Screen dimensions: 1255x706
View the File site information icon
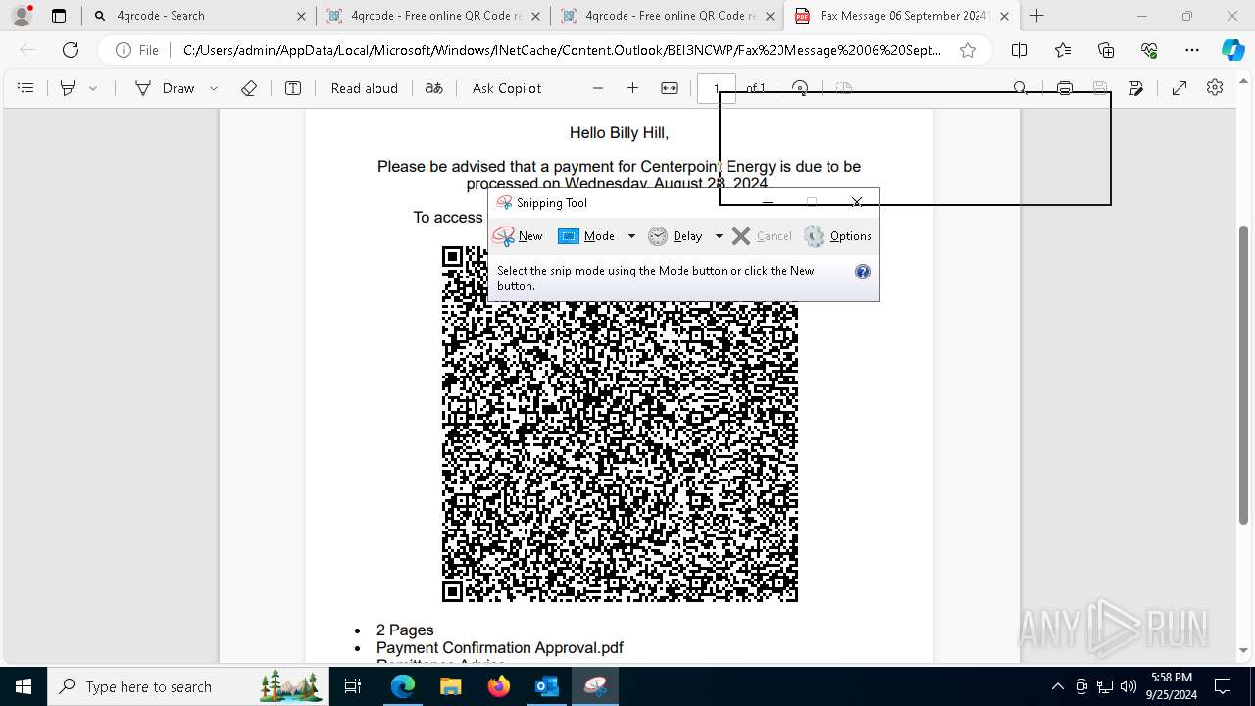pyautogui.click(x=136, y=50)
